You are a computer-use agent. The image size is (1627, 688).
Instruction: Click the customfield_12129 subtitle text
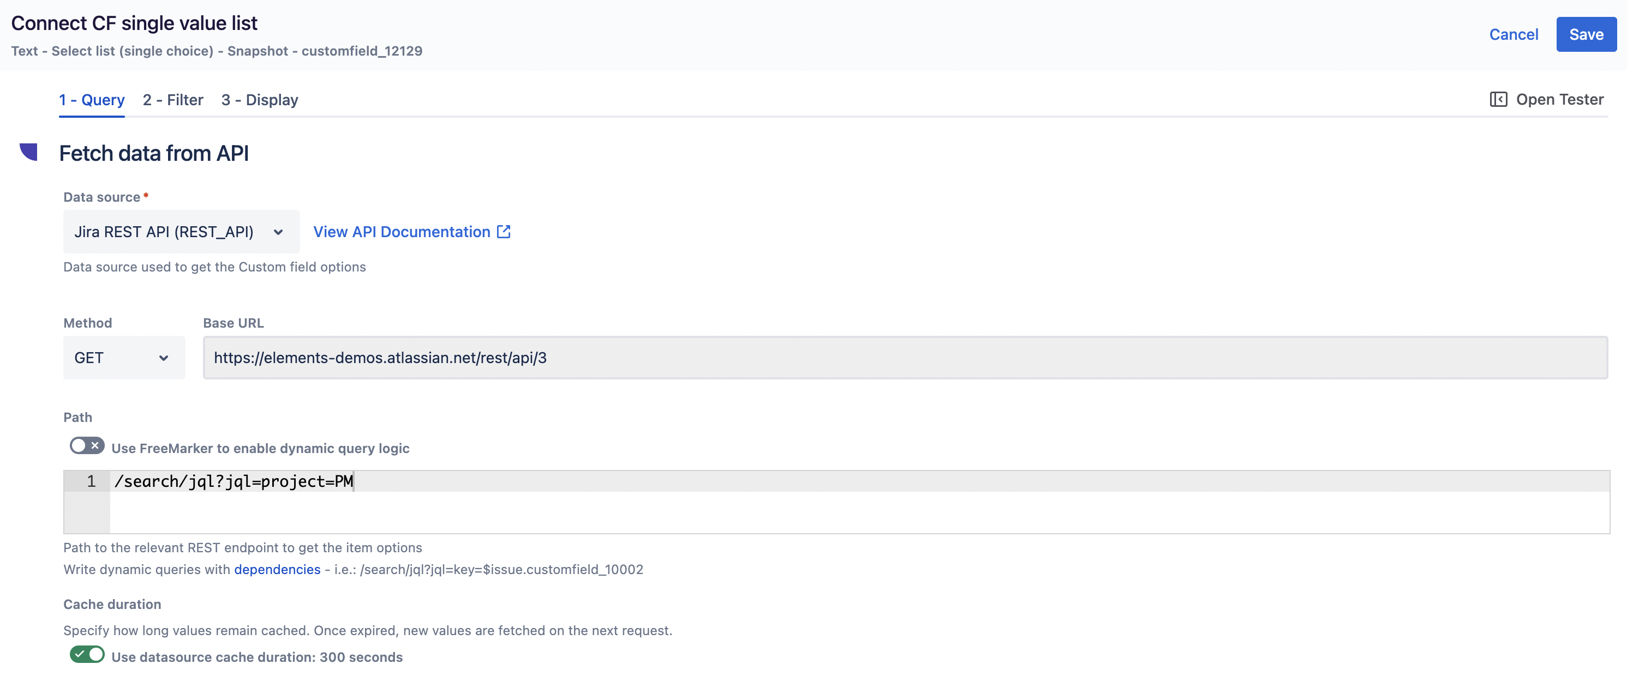pos(362,51)
